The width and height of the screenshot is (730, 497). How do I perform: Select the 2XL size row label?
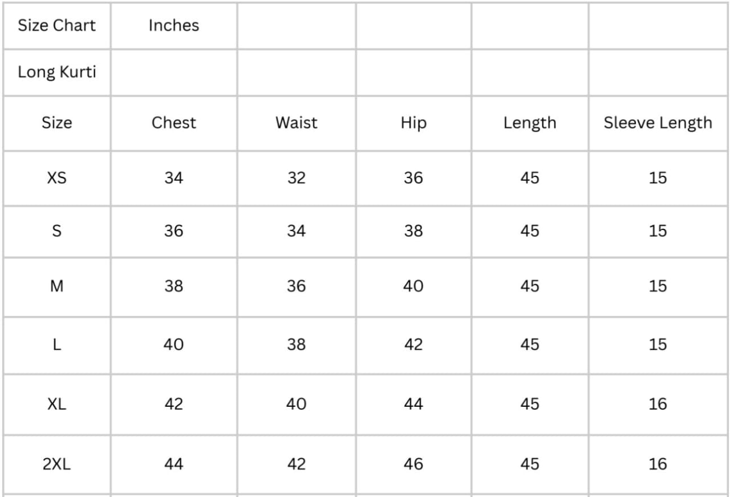(x=56, y=464)
